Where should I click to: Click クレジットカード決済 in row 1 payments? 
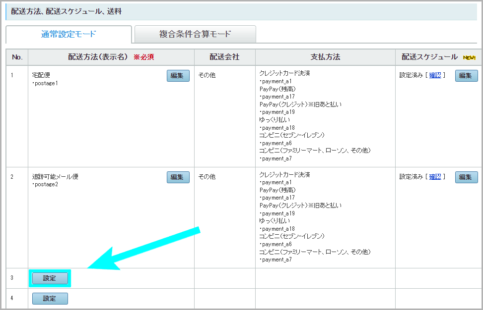click(284, 73)
